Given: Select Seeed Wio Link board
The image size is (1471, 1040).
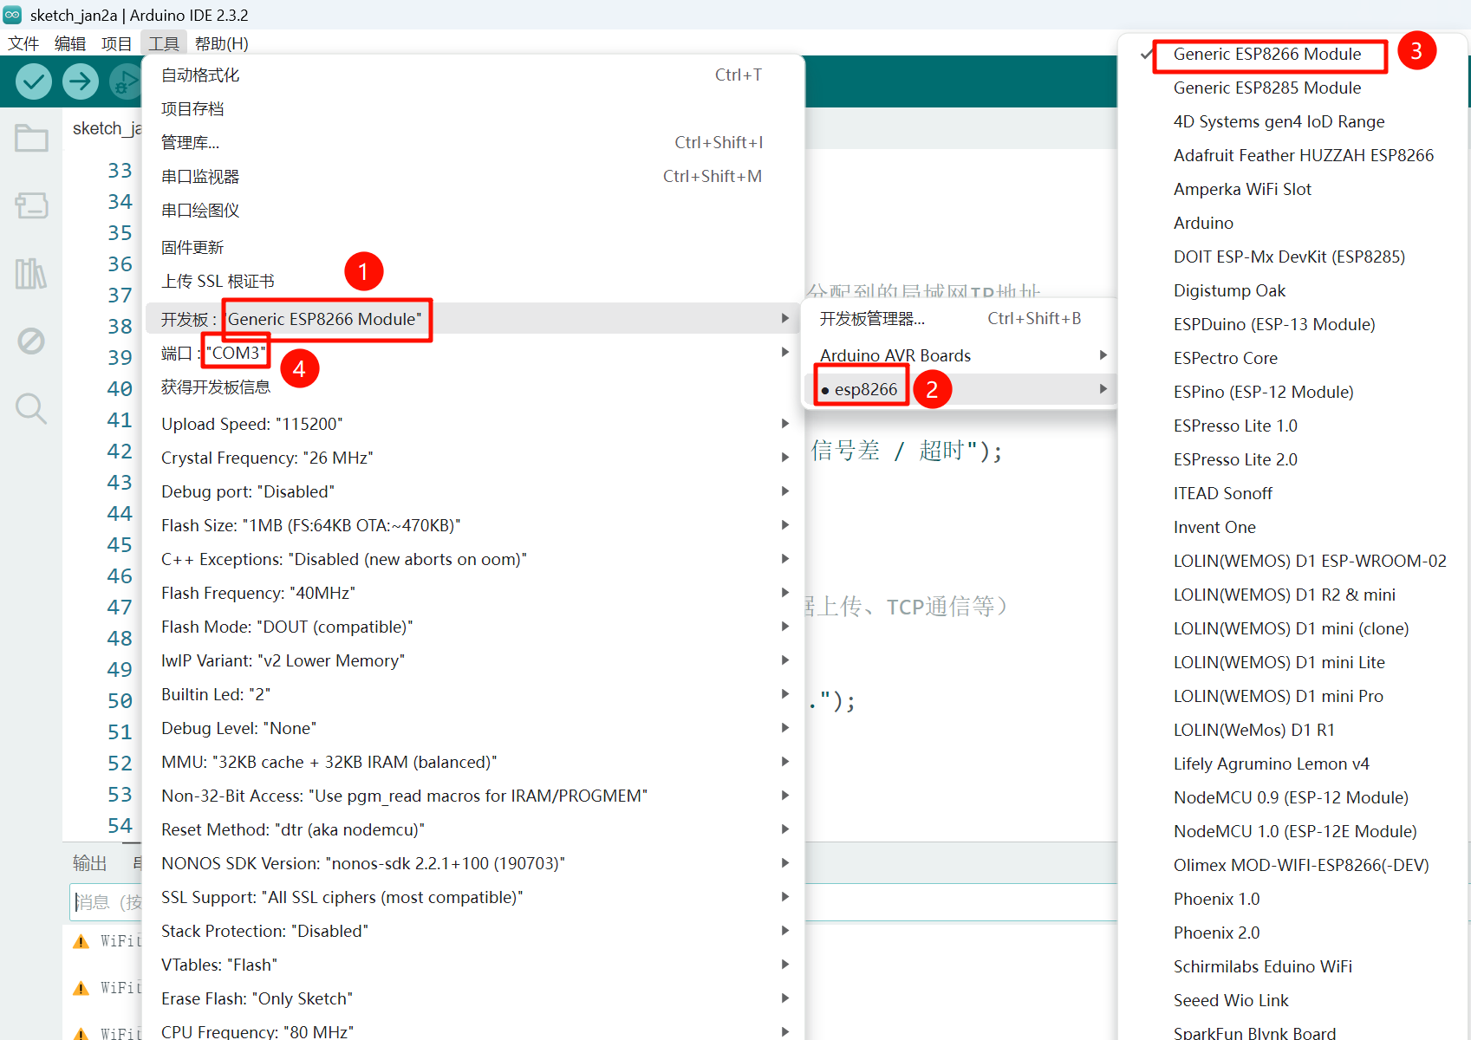Looking at the screenshot, I should point(1292,1000).
